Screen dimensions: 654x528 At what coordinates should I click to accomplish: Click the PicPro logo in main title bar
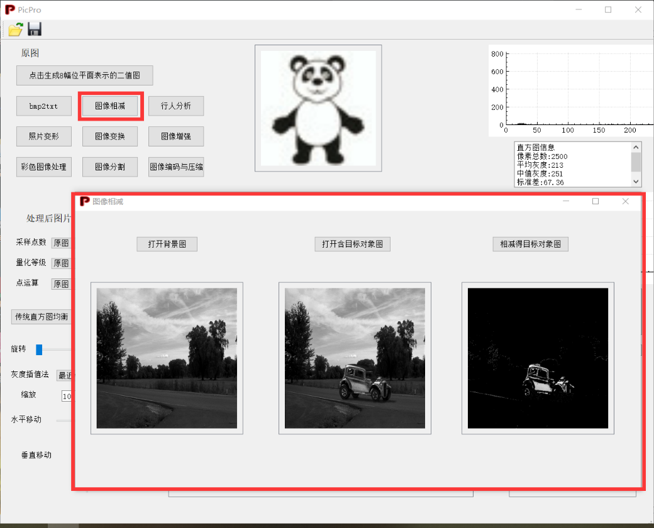click(x=9, y=9)
